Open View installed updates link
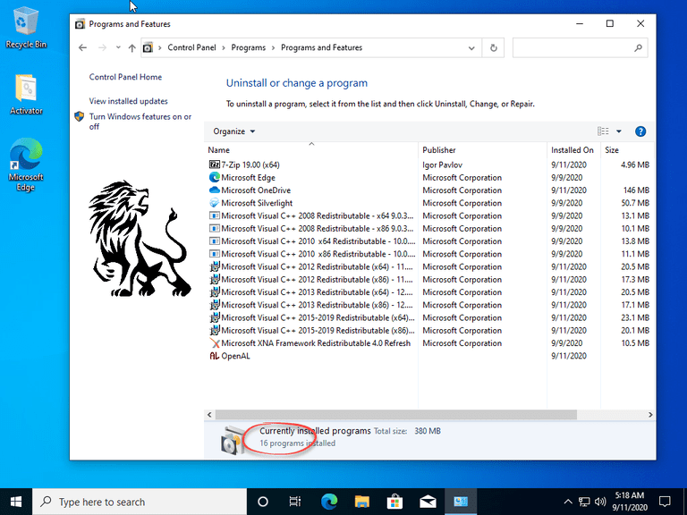This screenshot has width=687, height=515. [129, 101]
